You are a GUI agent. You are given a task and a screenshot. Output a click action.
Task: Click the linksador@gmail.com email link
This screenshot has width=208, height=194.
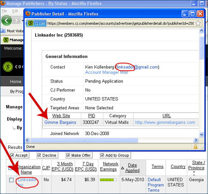(x=137, y=67)
